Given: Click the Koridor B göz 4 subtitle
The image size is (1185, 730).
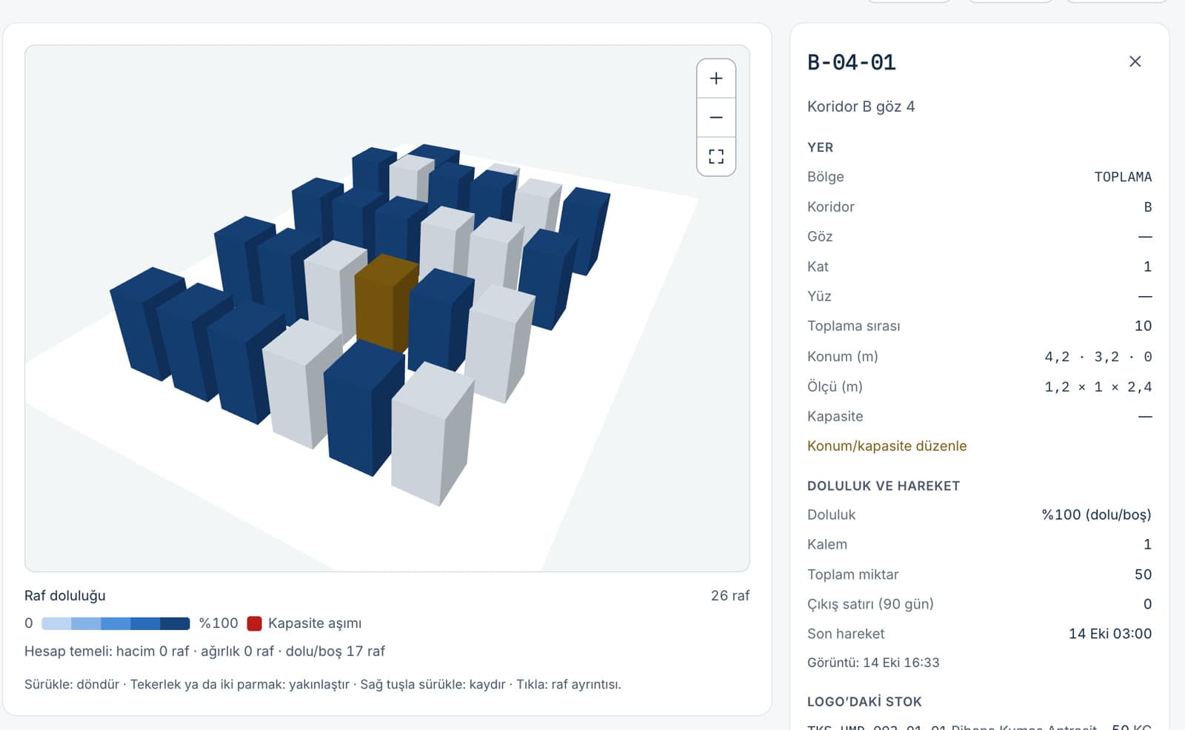Looking at the screenshot, I should pos(861,107).
